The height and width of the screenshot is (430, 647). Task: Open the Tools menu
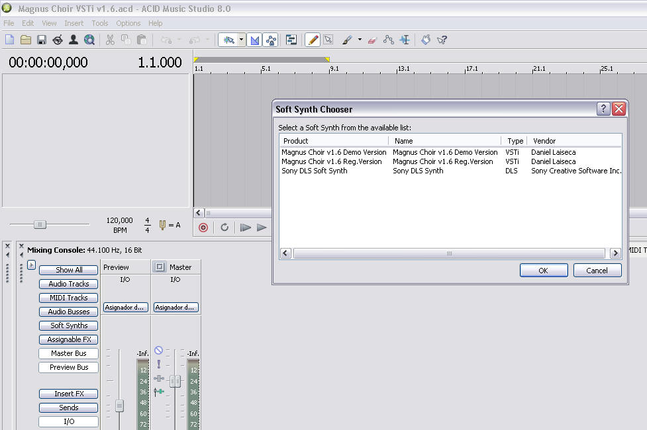pyautogui.click(x=100, y=23)
